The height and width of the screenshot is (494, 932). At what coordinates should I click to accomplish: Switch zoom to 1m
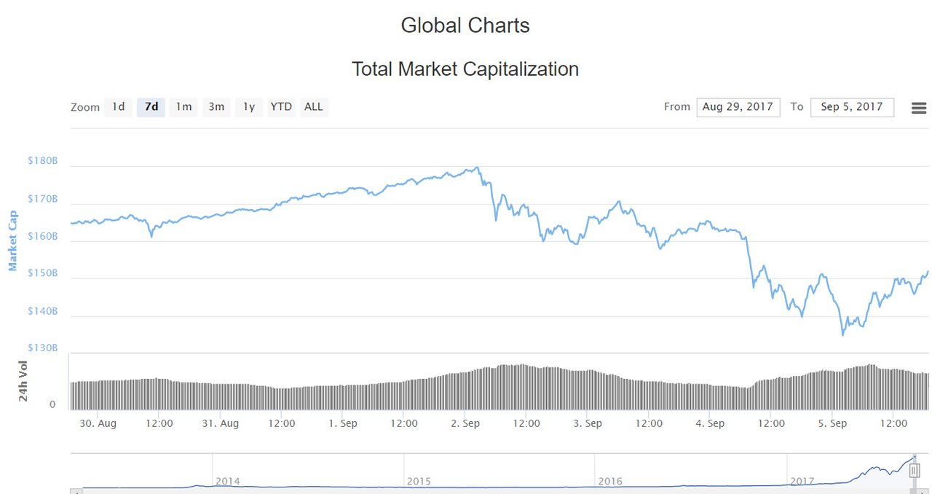(x=183, y=107)
